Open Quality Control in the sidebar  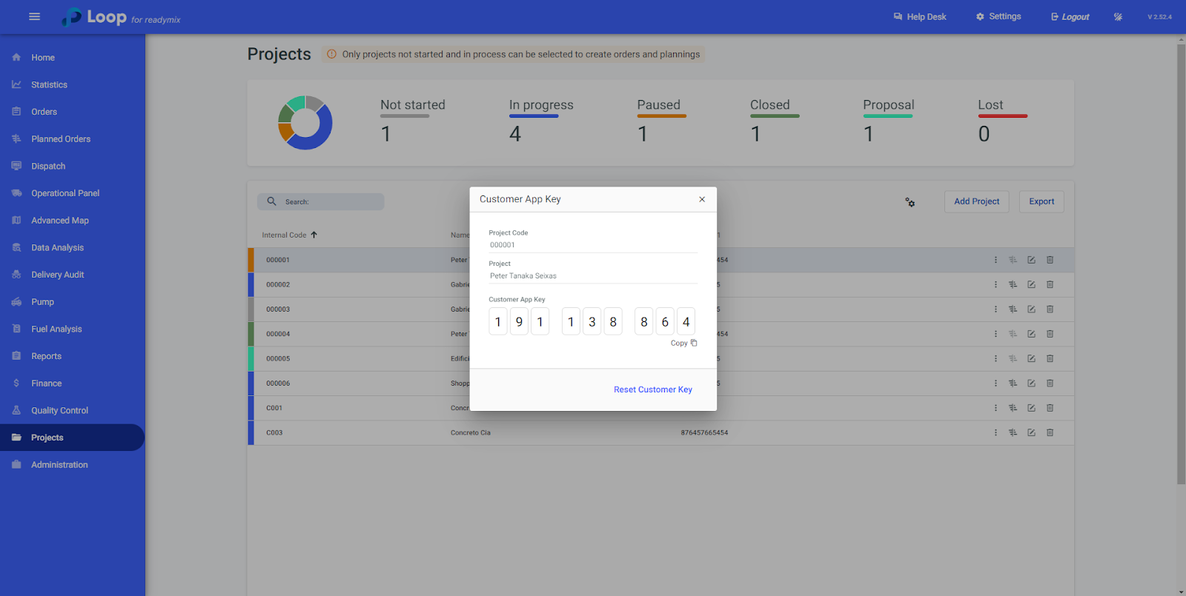[59, 411]
